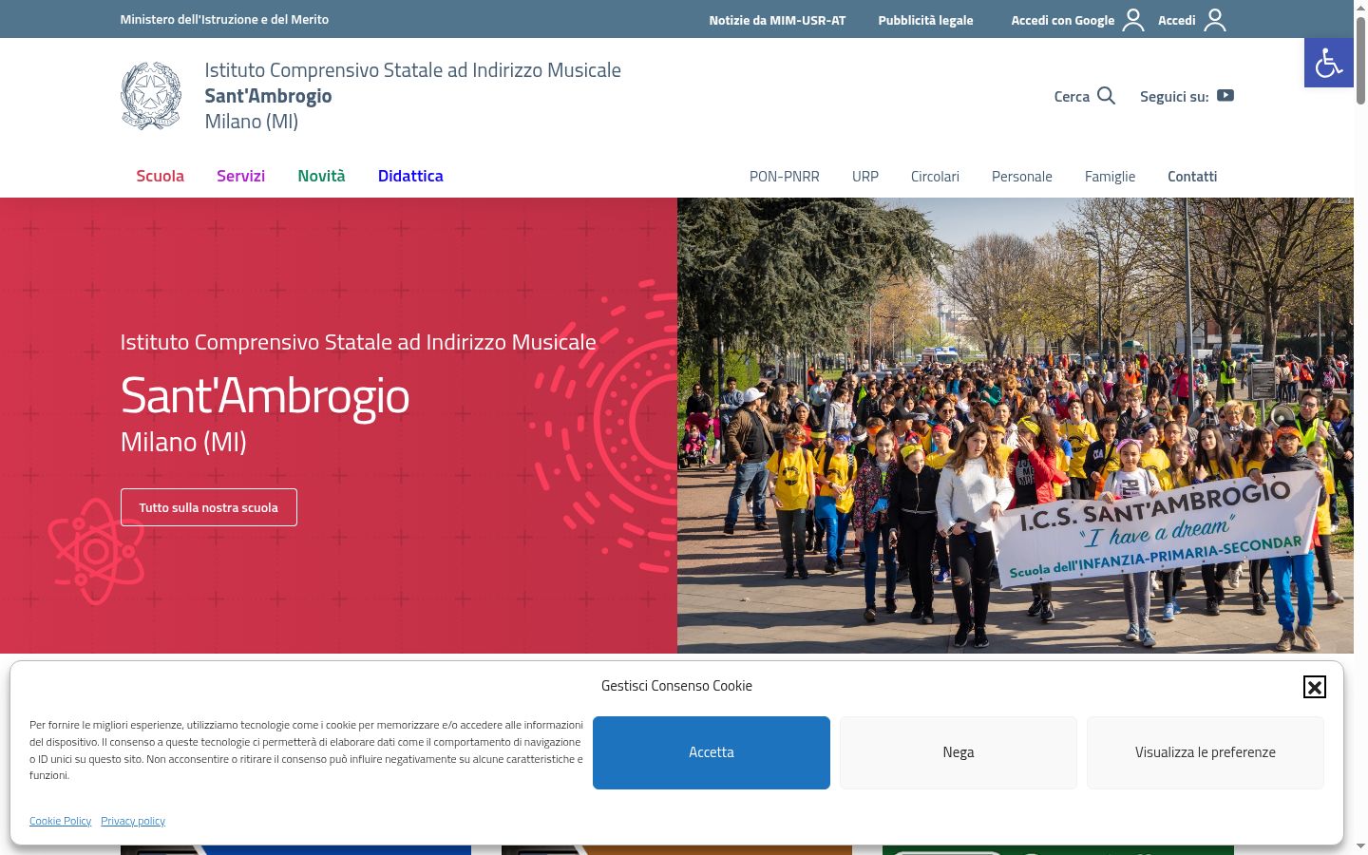Viewport: 1368px width, 855px height.
Task: Open the Scuola menu
Action: pyautogui.click(x=160, y=176)
